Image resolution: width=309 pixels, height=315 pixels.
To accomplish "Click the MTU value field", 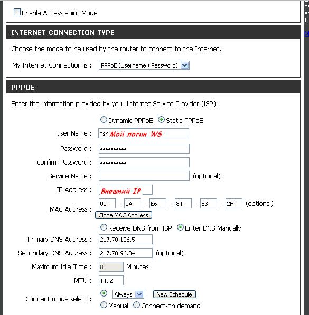I will 111,281.
